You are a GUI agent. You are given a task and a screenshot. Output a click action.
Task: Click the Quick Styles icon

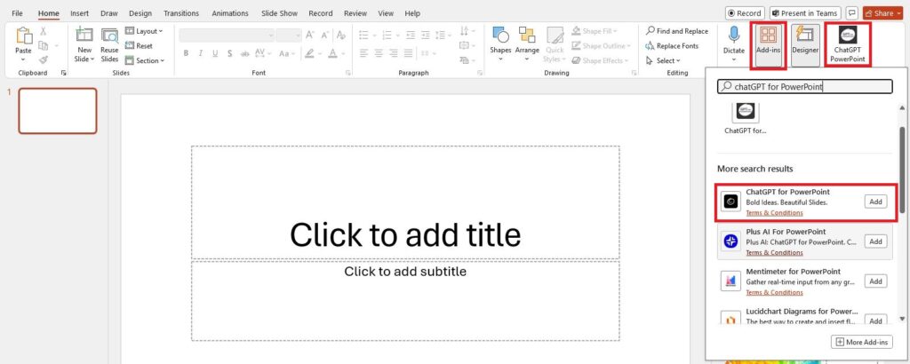tap(555, 36)
